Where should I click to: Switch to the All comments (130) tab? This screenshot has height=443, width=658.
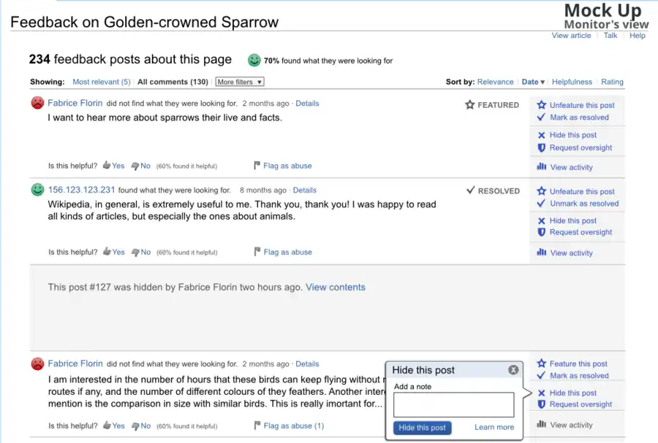tap(173, 82)
